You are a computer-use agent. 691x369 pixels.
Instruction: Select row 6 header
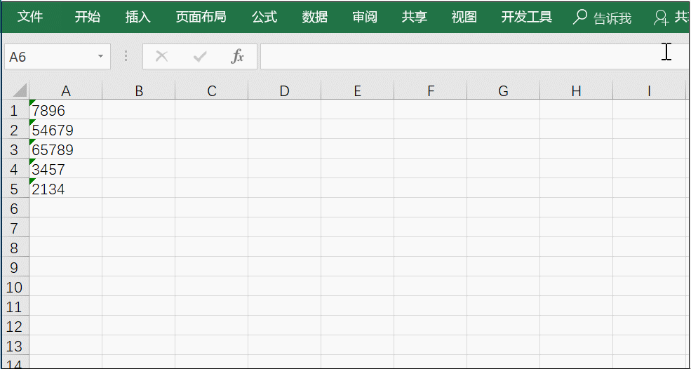(x=15, y=208)
